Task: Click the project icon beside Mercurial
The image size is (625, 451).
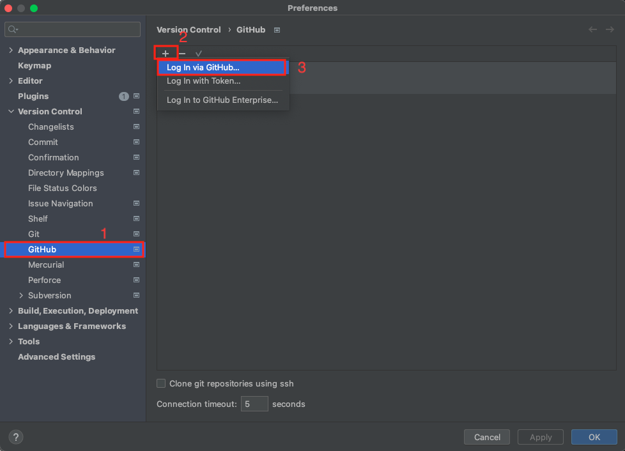Action: pos(136,265)
